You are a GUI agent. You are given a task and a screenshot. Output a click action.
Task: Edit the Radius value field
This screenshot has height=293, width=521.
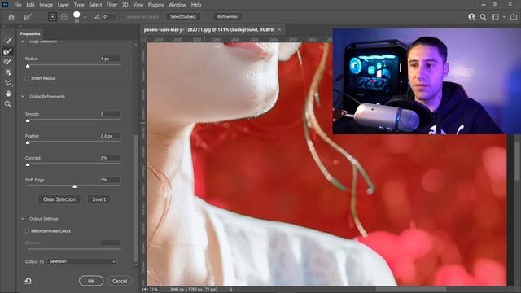pos(110,59)
